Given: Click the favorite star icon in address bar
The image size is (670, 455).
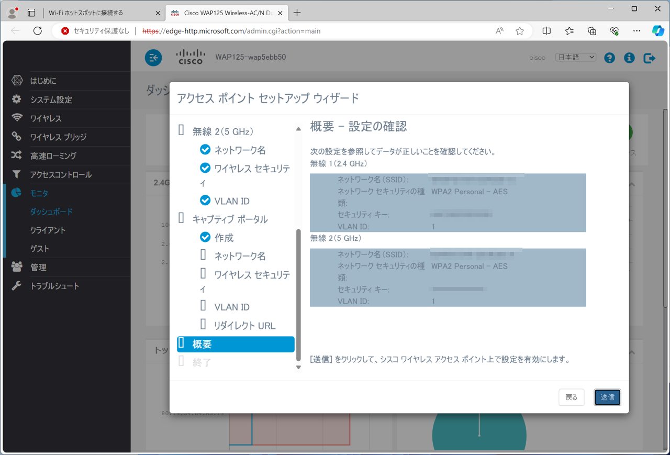Looking at the screenshot, I should (x=520, y=31).
